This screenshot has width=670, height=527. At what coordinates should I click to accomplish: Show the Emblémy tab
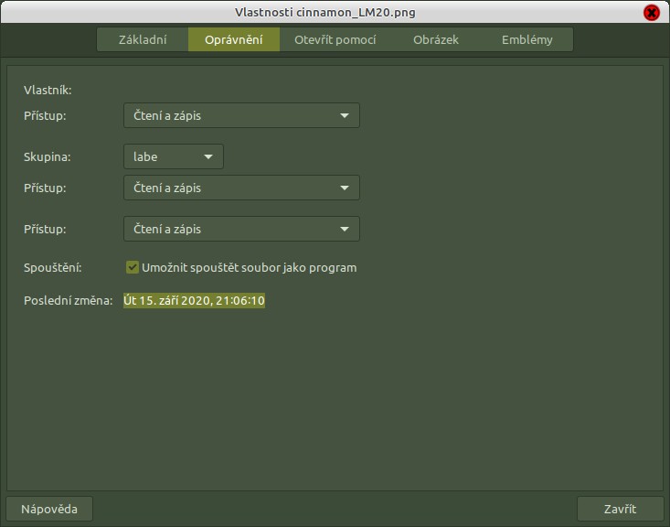click(x=526, y=40)
